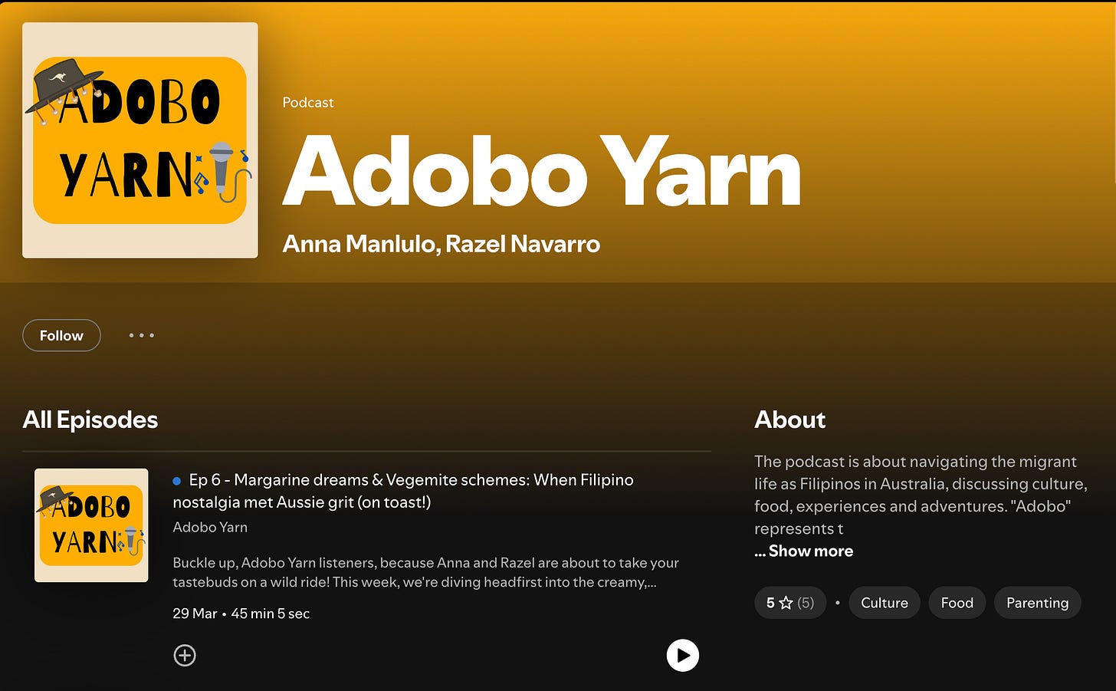Click the episode description starting Buckle up

point(425,572)
